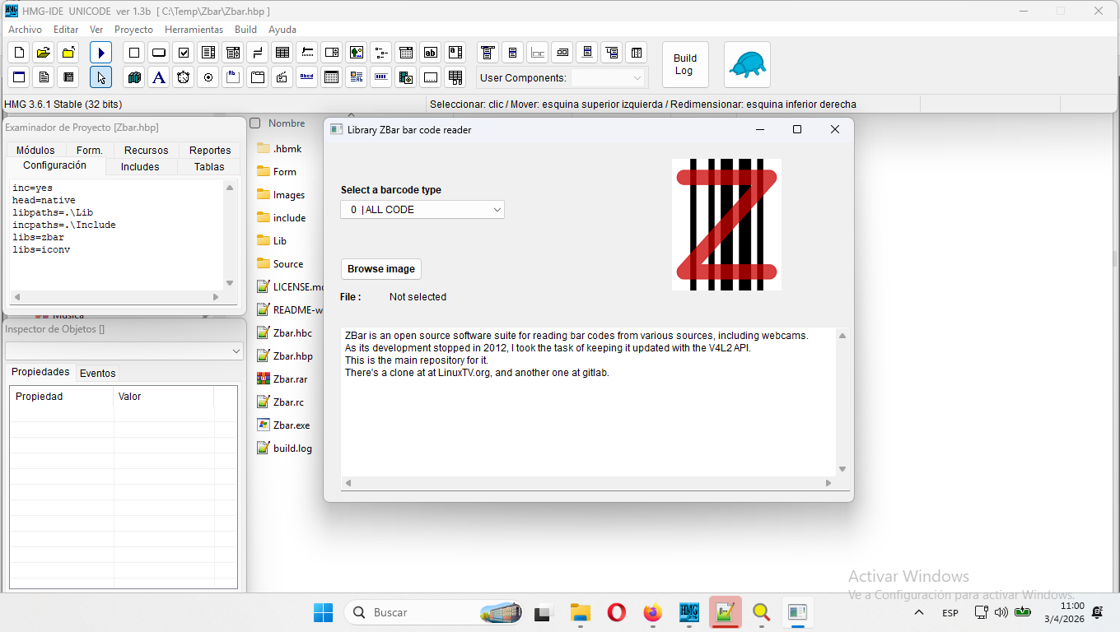Toggle the select-all checkbox beside Nombre

tap(255, 123)
